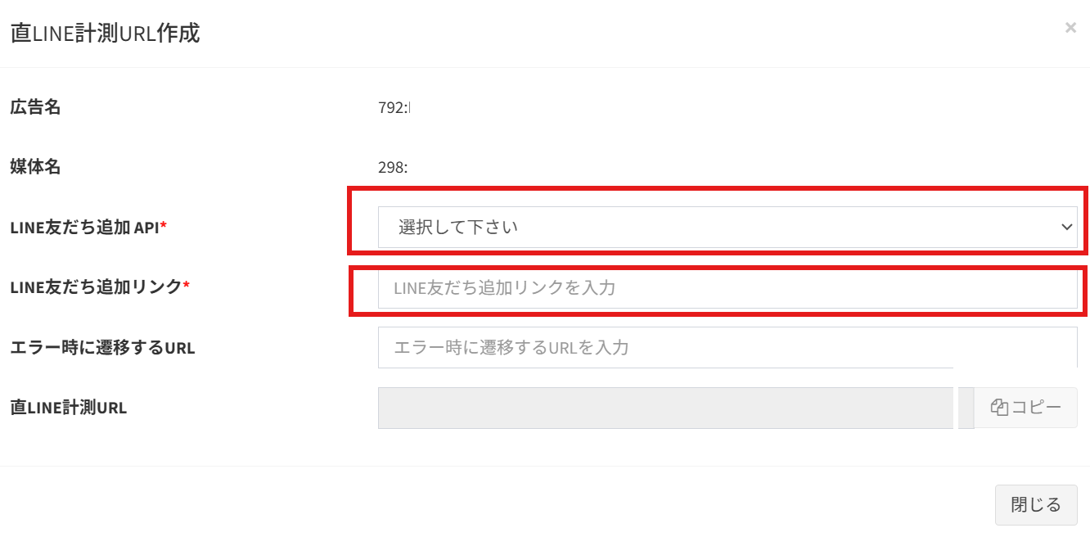The image size is (1090, 537).
Task: Click the chevron arrow on 選択して下さい select
Action: click(1065, 227)
